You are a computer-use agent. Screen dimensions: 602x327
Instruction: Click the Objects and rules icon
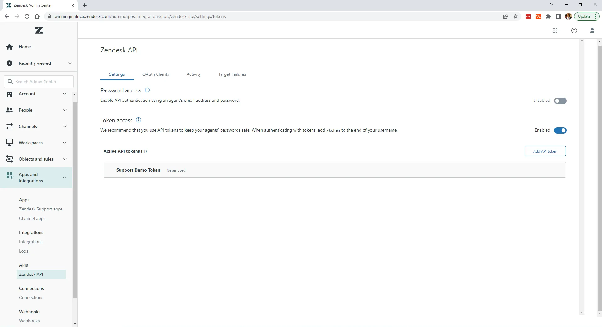tap(9, 159)
